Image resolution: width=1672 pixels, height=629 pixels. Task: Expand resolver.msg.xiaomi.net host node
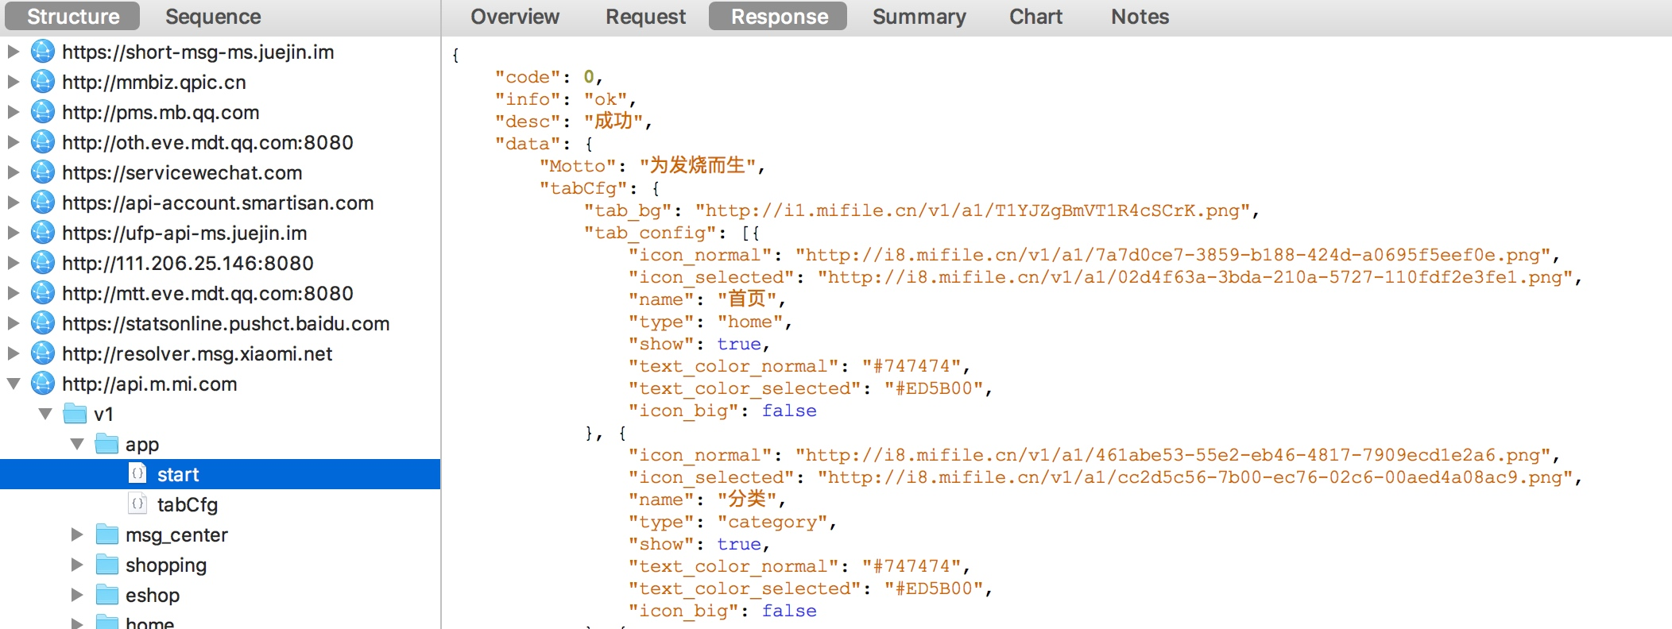(14, 353)
